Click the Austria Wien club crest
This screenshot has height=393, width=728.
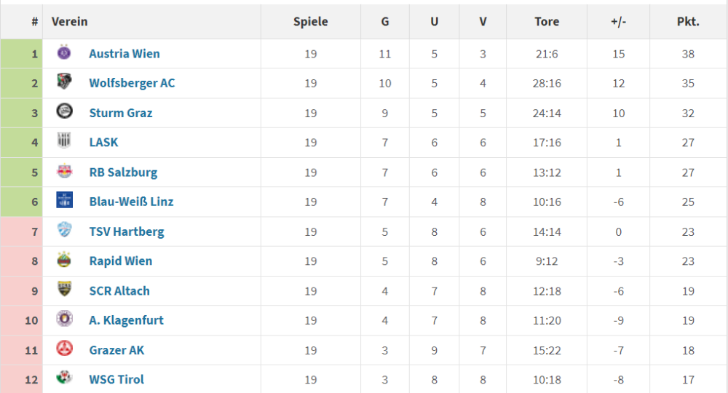click(x=64, y=53)
